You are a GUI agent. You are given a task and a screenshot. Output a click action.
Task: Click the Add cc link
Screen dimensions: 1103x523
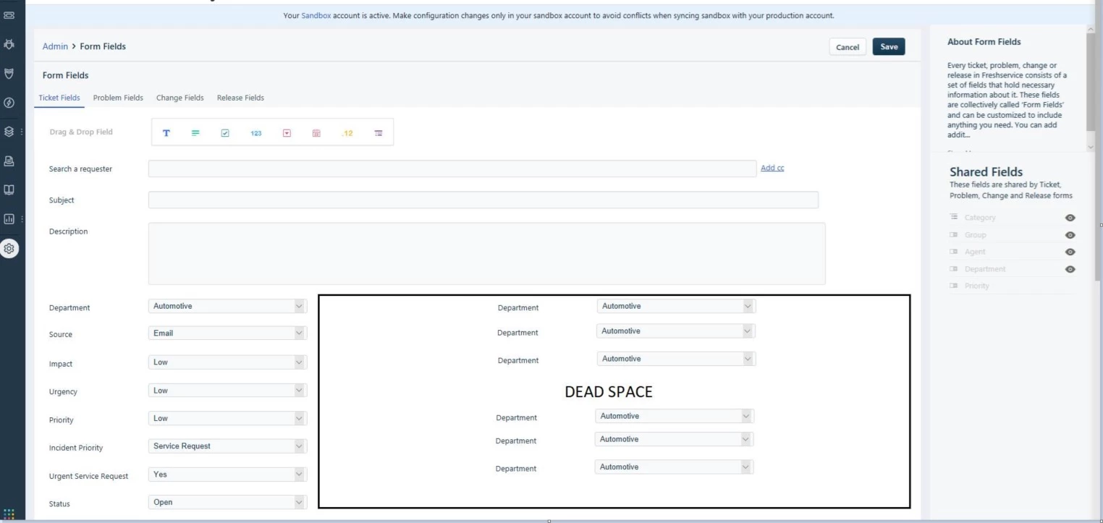pos(772,168)
